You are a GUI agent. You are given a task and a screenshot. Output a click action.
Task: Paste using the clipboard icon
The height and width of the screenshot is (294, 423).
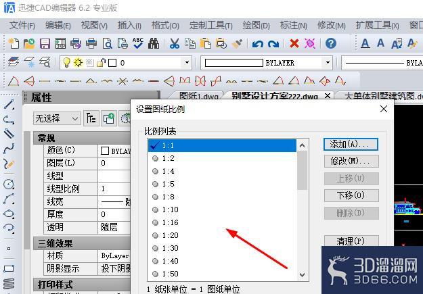coord(206,43)
